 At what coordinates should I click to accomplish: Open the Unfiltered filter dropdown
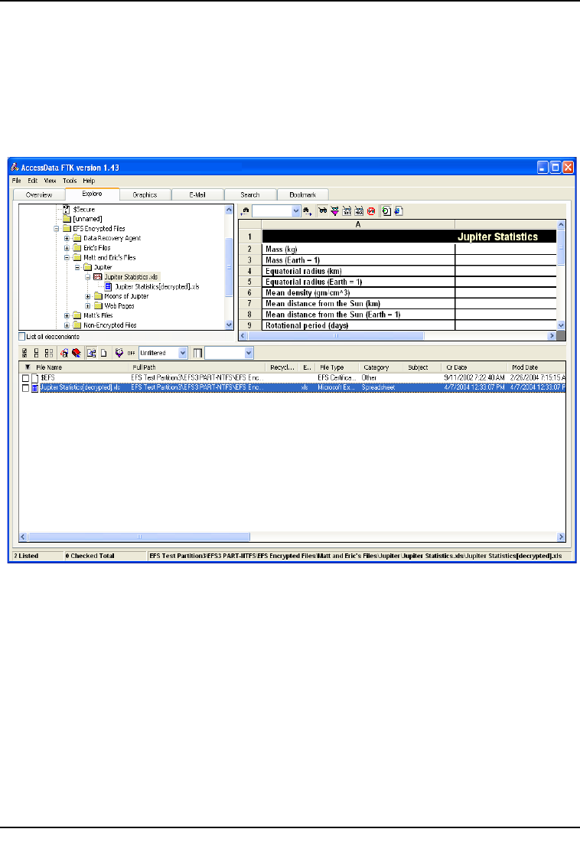[183, 354]
